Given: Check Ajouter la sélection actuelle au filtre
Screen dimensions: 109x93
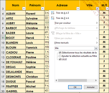Looking at the screenshot, I should [60, 56].
